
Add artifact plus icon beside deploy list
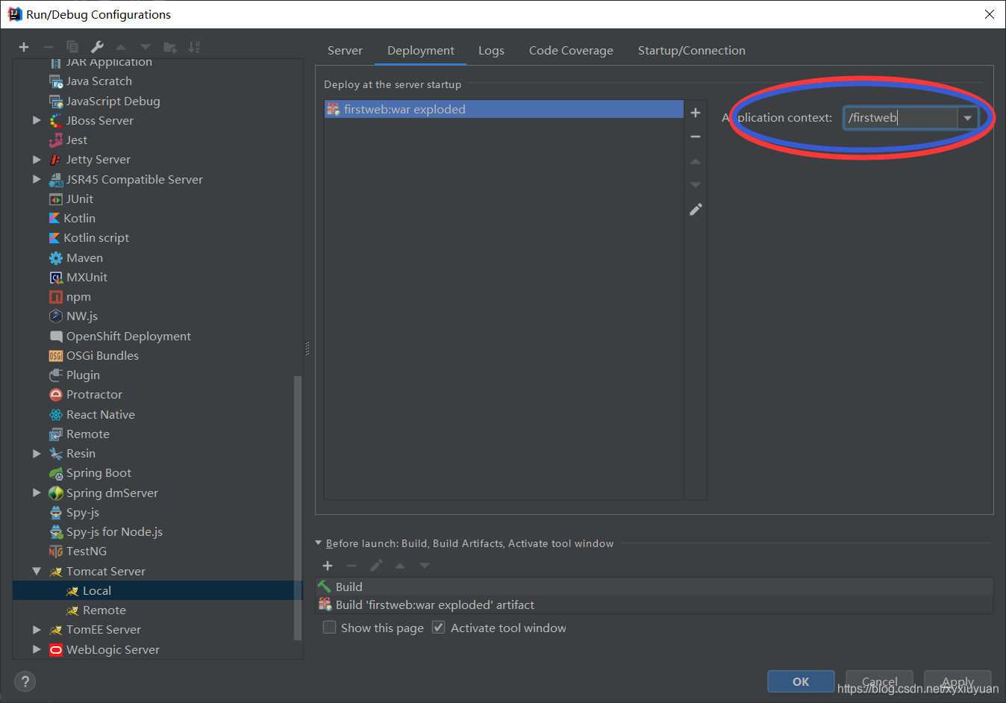(x=696, y=113)
